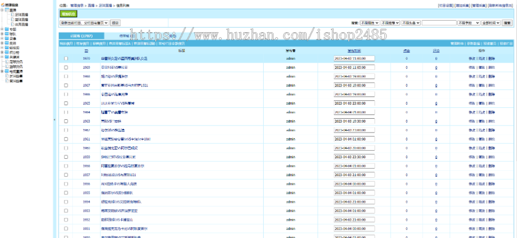
Task: Open the 不限头条 search dropdown
Action: 411,23
